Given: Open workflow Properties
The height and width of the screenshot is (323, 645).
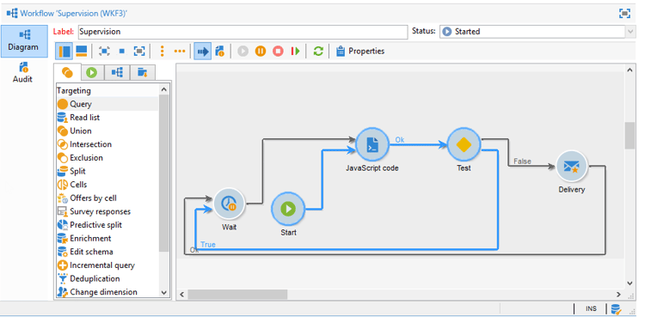Looking at the screenshot, I should [360, 52].
